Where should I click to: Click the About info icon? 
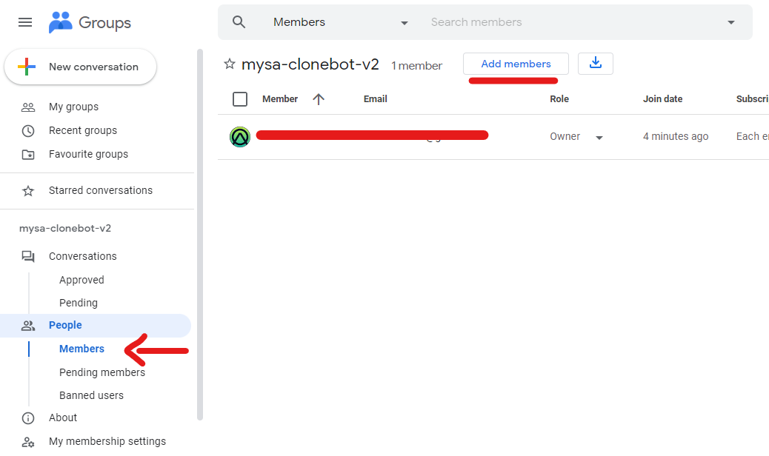coord(28,418)
